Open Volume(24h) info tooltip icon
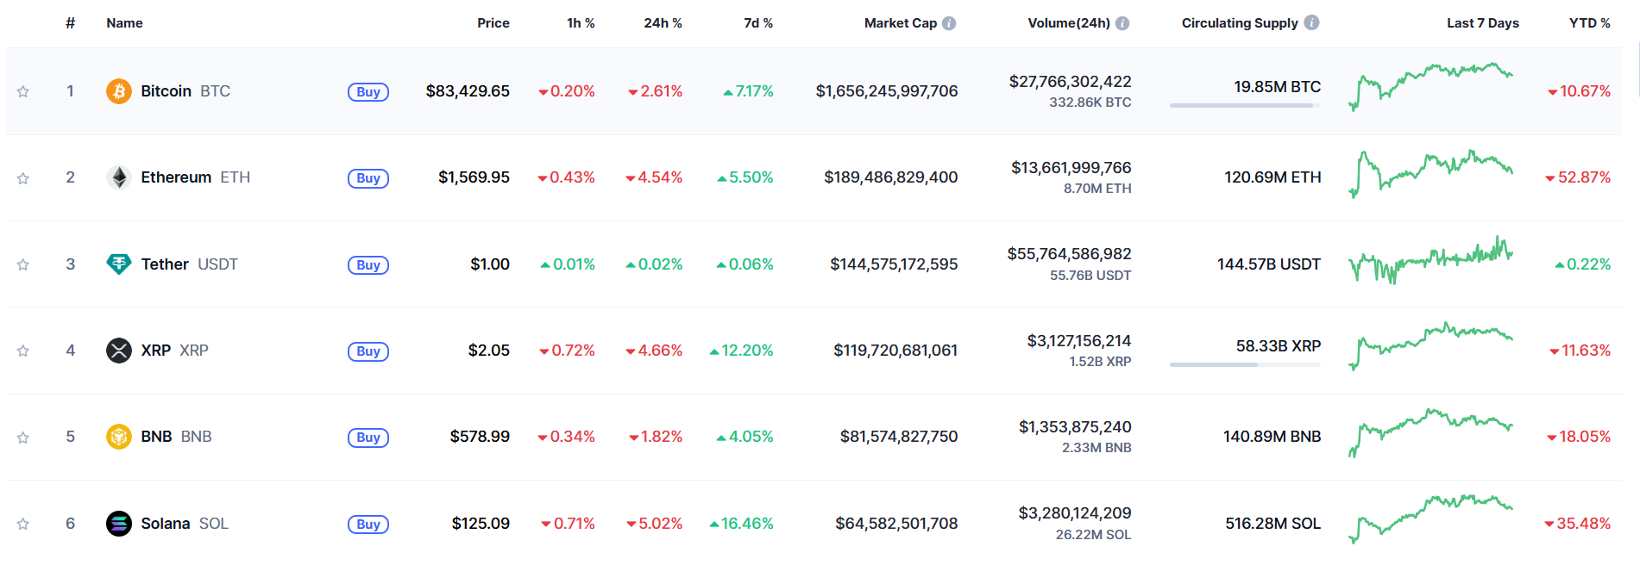The width and height of the screenshot is (1640, 565). tap(1122, 23)
